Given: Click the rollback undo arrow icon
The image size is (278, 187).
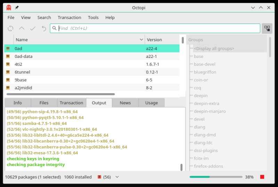Looking at the screenshot, I should tap(44, 28).
